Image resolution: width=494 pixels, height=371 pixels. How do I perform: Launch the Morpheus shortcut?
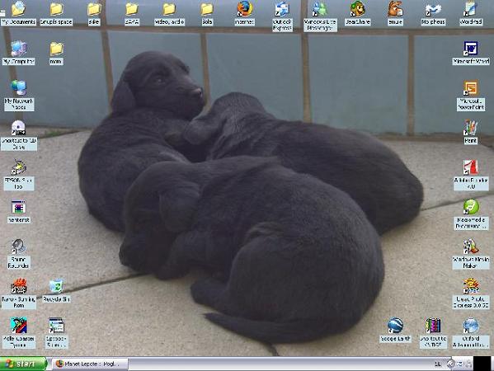click(433, 13)
